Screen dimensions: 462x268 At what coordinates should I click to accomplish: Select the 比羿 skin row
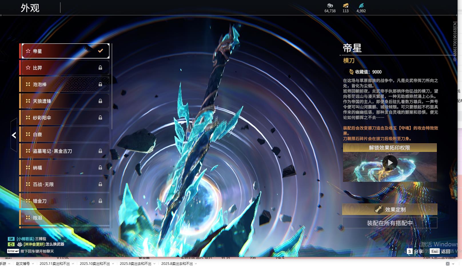[65, 68]
